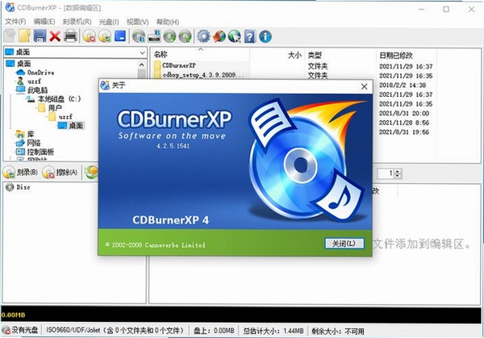This screenshot has width=484, height=338.
Task: Click the CDBurnerXP icon in the 关于 title bar
Action: [x=105, y=86]
